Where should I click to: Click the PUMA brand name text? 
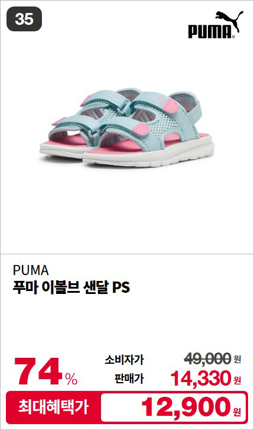pyautogui.click(x=31, y=270)
